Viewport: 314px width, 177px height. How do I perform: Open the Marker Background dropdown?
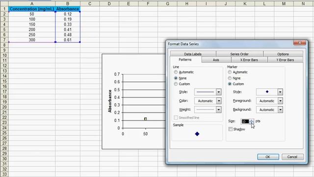(280, 110)
